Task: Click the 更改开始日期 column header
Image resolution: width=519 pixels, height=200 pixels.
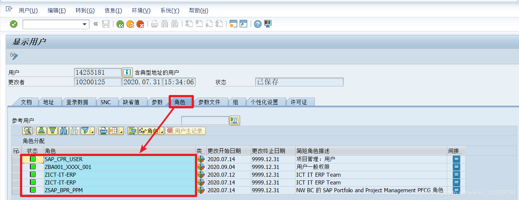Action: tap(229, 151)
